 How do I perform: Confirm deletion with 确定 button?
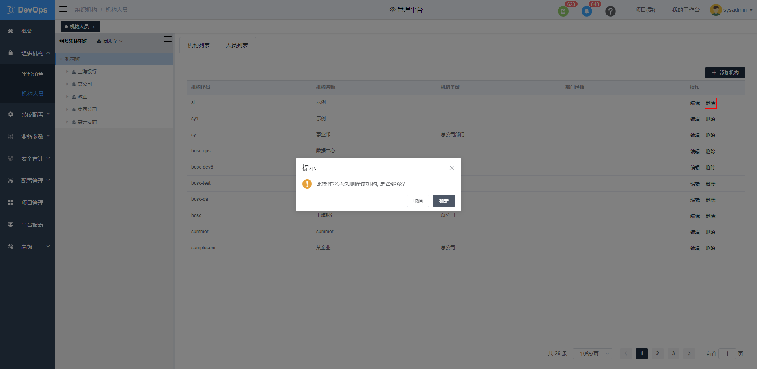[x=444, y=201]
